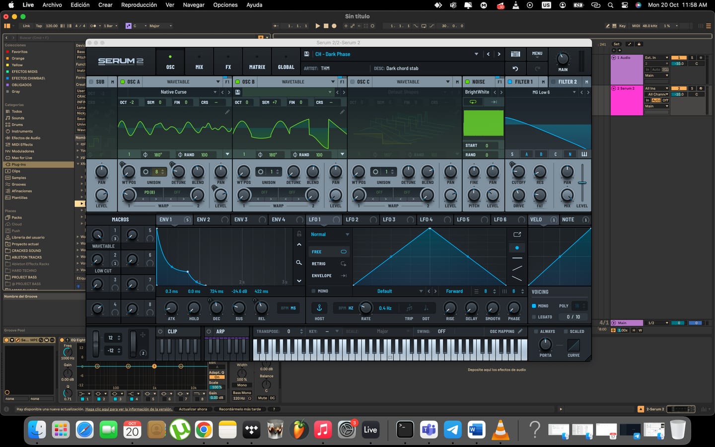Toggle OSC A on/off
715x447 pixels.
123,82
